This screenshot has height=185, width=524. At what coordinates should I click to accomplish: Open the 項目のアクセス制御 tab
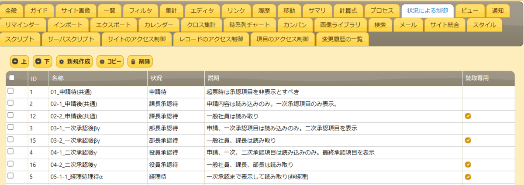(x=282, y=39)
